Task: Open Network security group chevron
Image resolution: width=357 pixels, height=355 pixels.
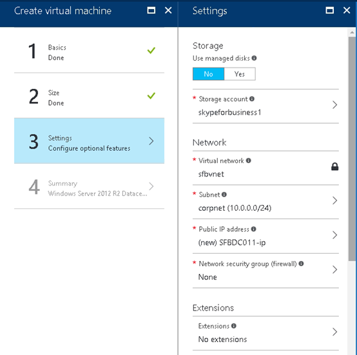Action: coord(334,270)
